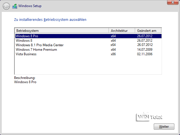The height and width of the screenshot is (135, 180).
Task: Click the Weiter button
Action: point(164,127)
